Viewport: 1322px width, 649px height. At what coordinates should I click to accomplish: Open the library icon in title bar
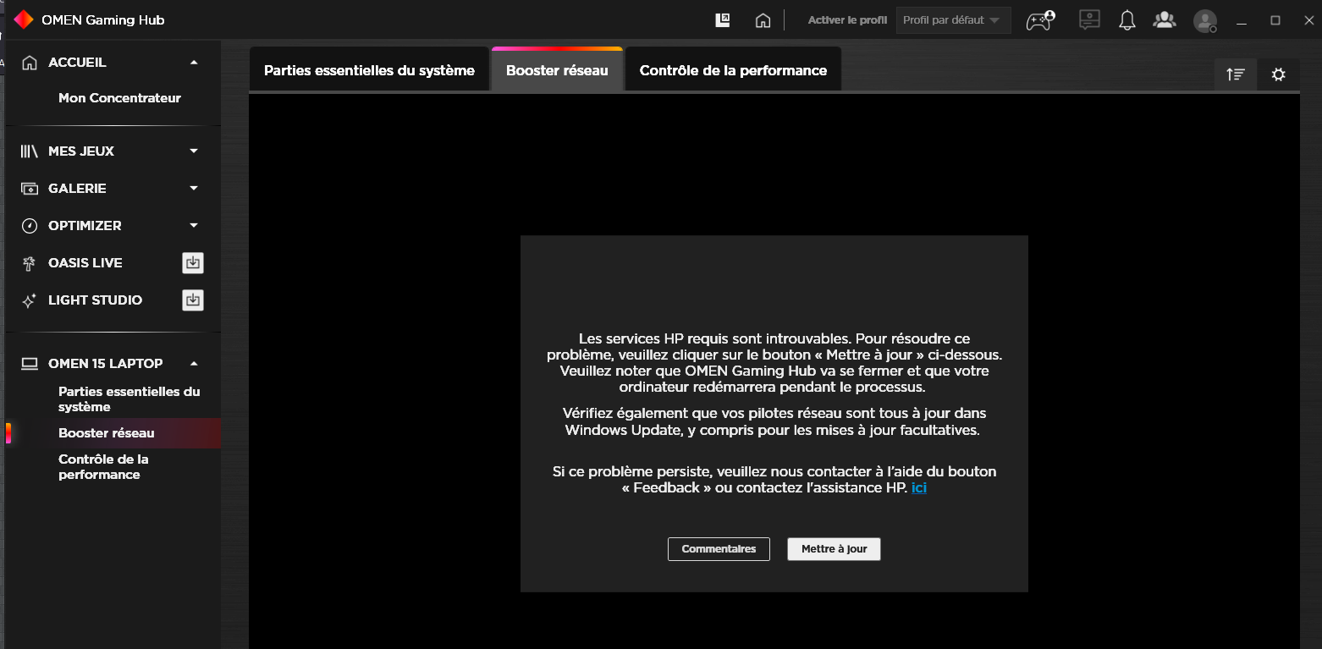[723, 19]
